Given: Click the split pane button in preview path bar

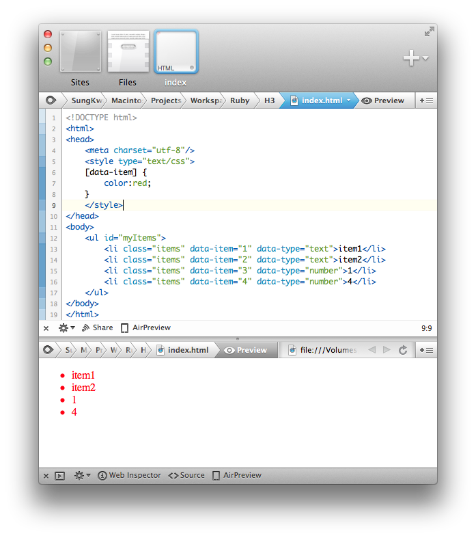Looking at the screenshot, I should pyautogui.click(x=426, y=350).
